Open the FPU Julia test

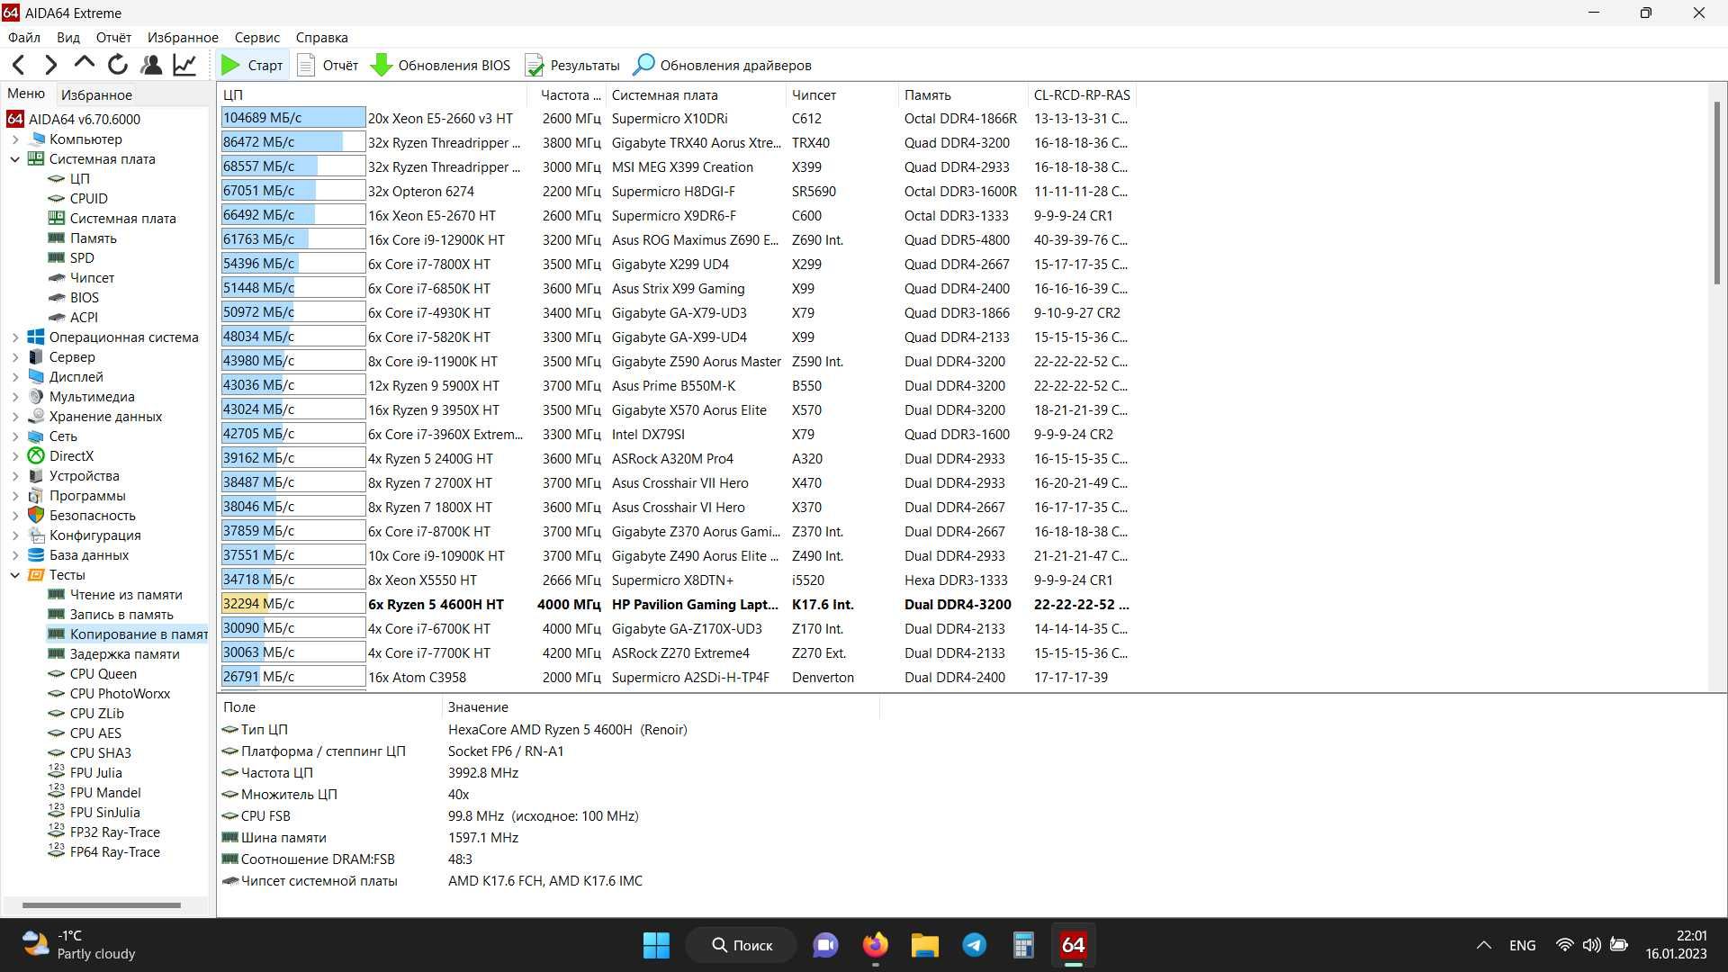pyautogui.click(x=85, y=773)
